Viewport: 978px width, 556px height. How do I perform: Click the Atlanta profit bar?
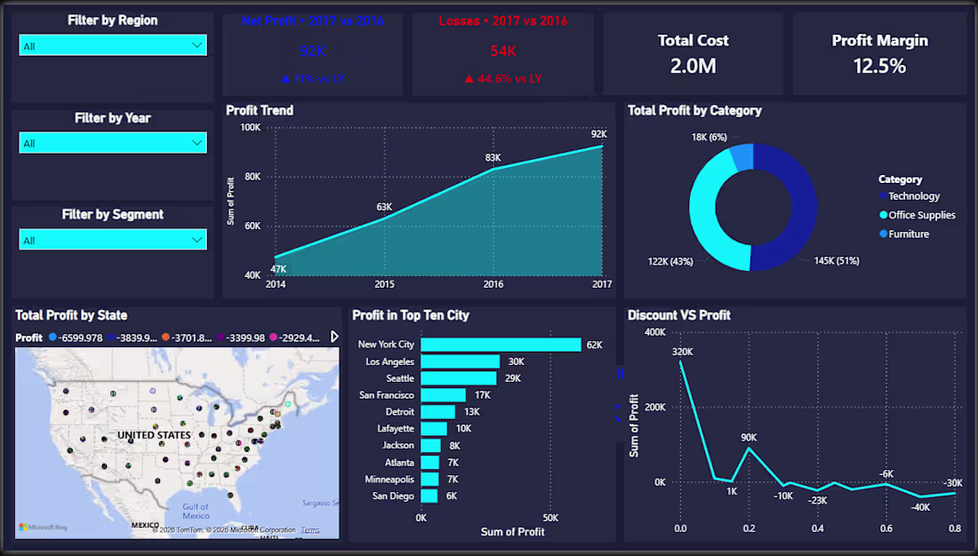coord(429,463)
